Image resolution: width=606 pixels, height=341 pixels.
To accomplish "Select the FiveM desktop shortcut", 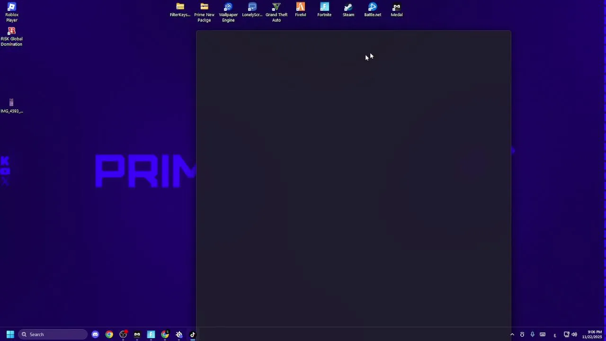I will pos(300,10).
